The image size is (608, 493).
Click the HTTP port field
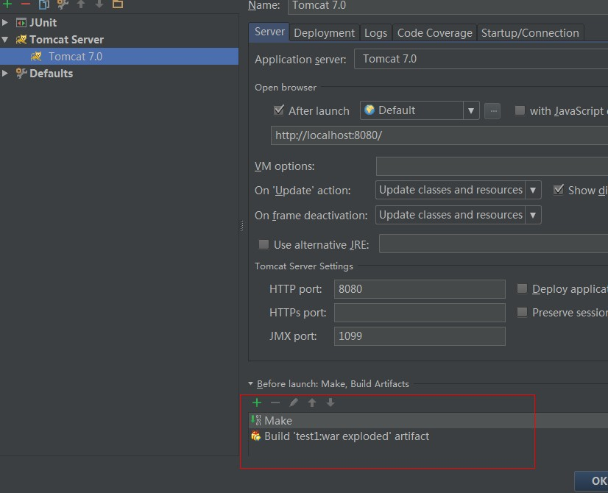click(x=420, y=289)
